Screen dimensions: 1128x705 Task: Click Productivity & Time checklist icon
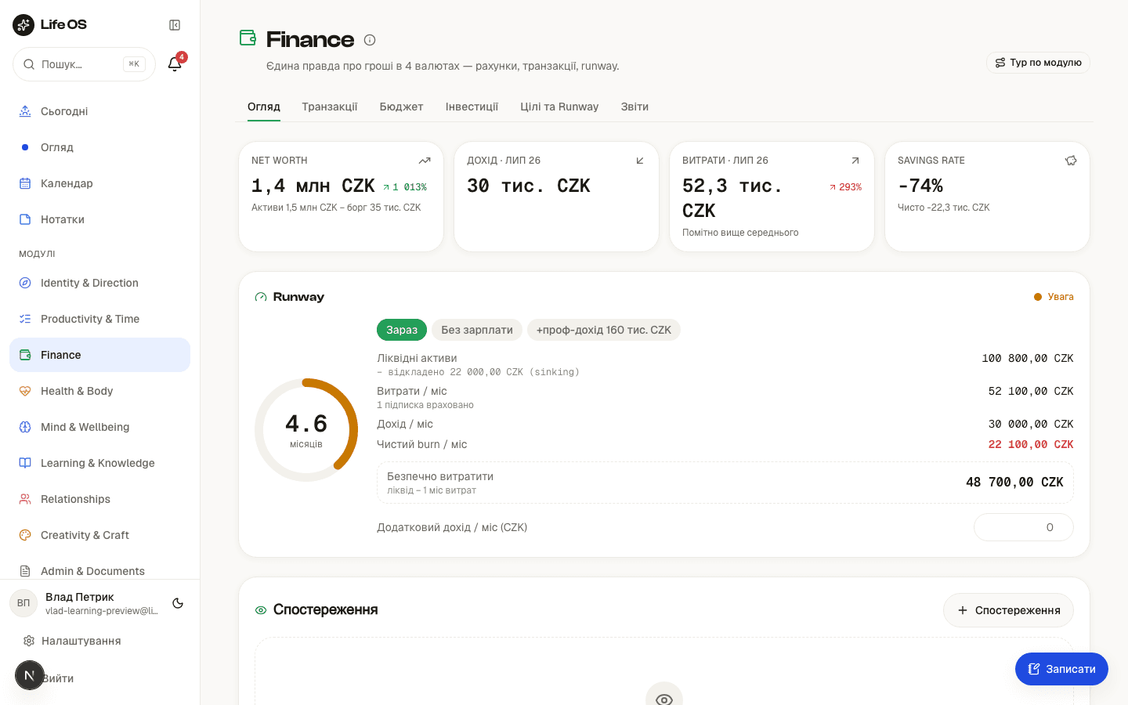[25, 319]
